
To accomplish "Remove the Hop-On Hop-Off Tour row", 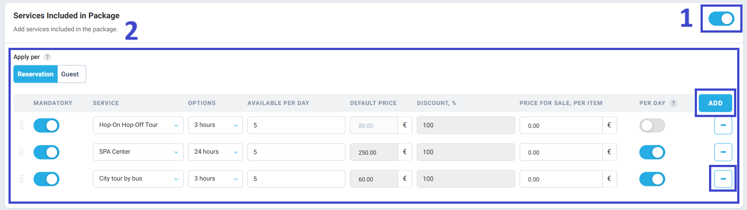I will 723,126.
